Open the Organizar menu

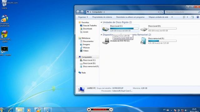click(x=83, y=17)
